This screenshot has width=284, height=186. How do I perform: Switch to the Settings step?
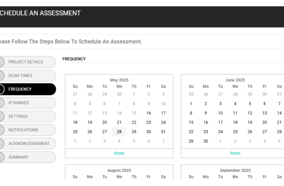[28, 116]
